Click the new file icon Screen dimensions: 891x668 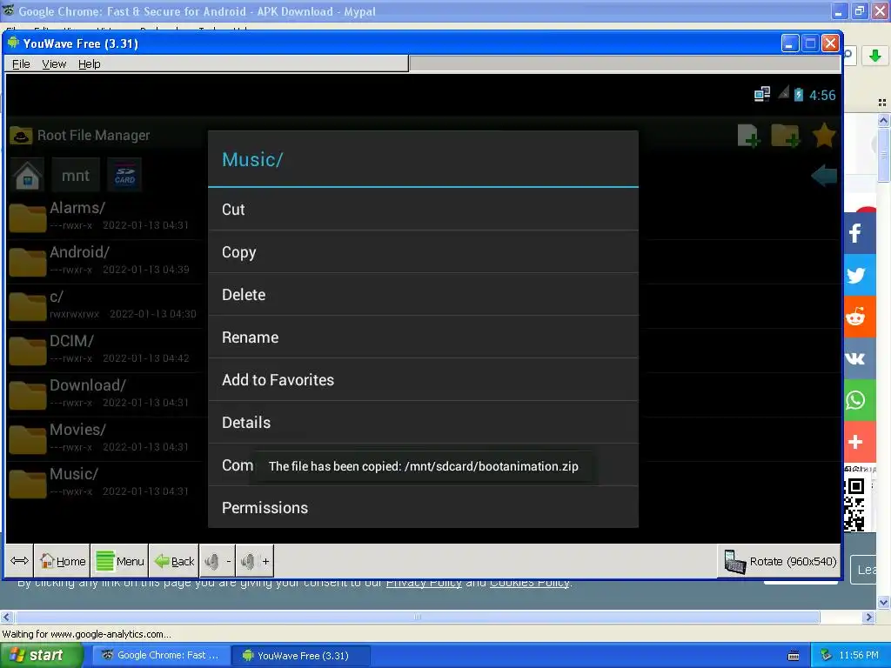coord(748,136)
